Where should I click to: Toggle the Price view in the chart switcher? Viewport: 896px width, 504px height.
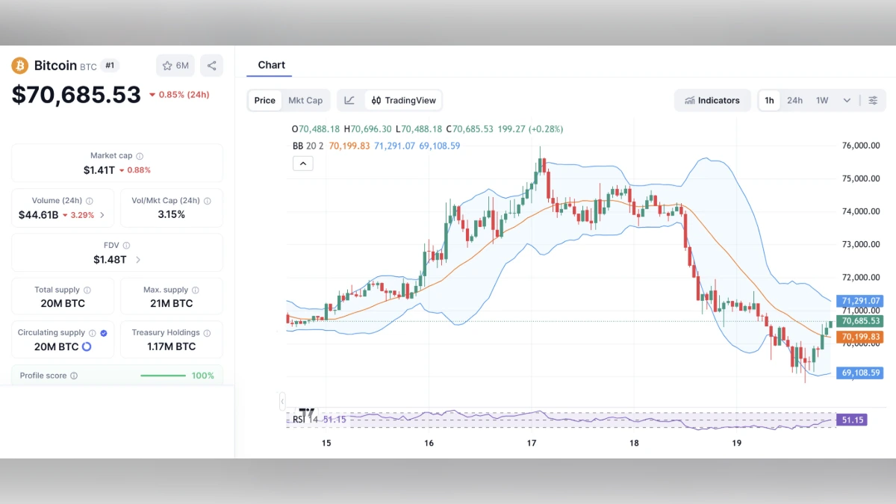[x=264, y=100]
